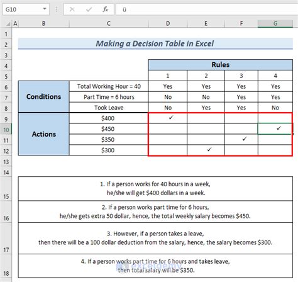Click checkmark cell in $450 row, rule 4
The image size is (298, 282).
275,128
